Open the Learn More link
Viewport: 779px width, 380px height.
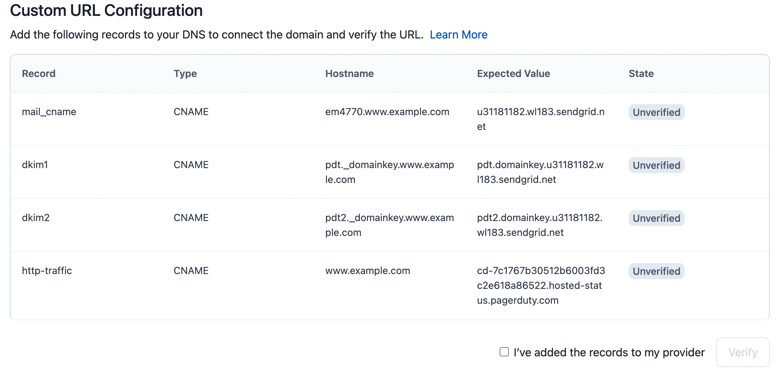point(458,35)
